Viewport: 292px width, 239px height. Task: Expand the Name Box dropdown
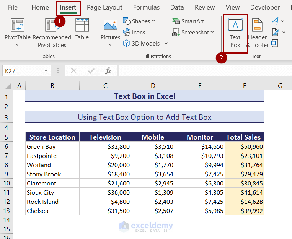(x=46, y=71)
